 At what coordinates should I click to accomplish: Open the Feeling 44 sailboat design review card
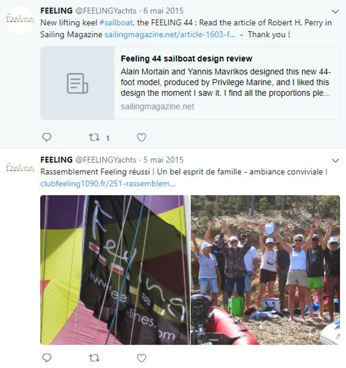coord(225,83)
